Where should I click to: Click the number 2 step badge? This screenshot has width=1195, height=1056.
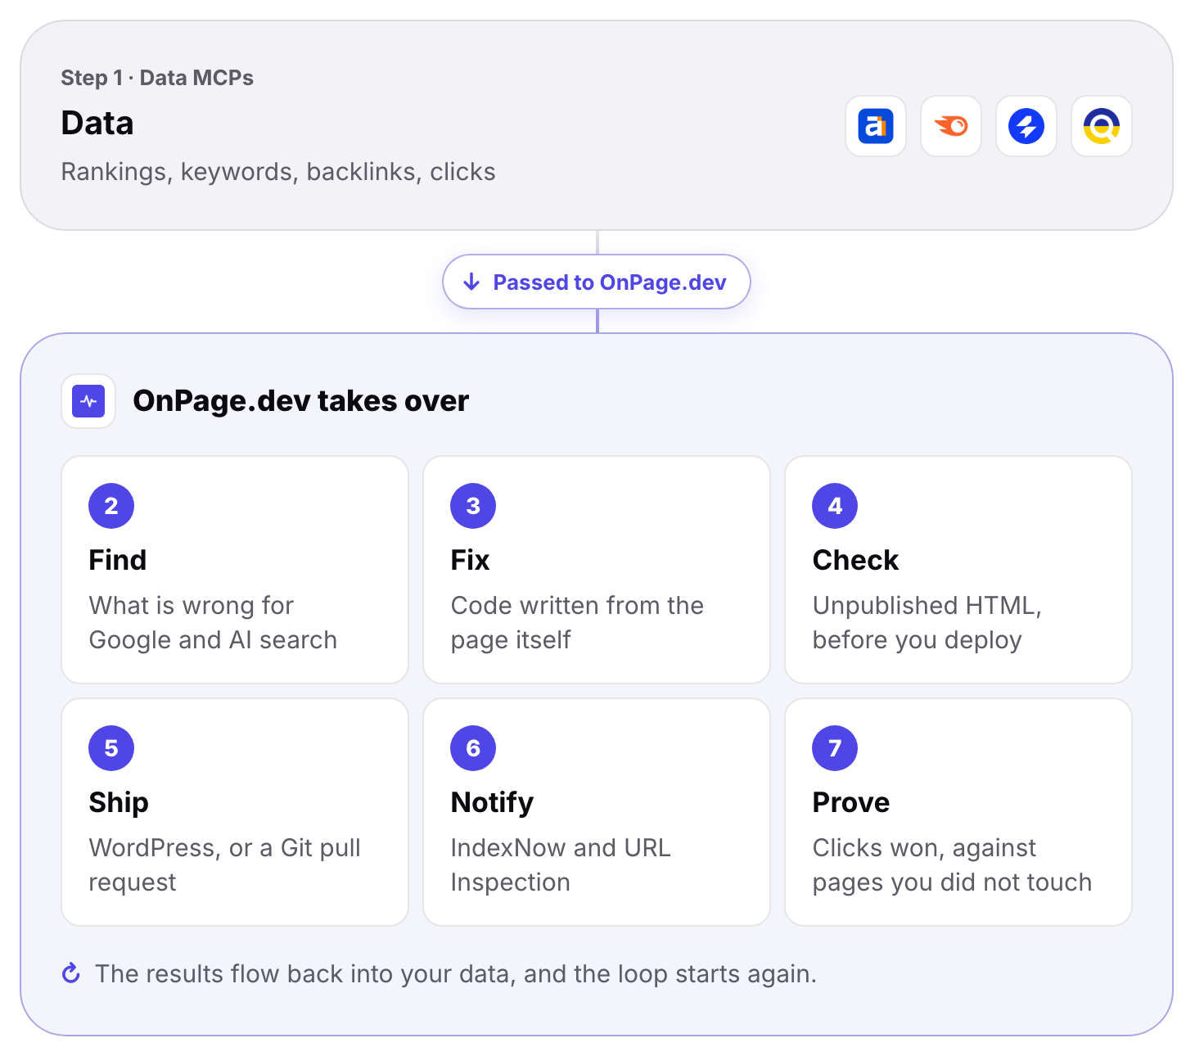tap(111, 506)
